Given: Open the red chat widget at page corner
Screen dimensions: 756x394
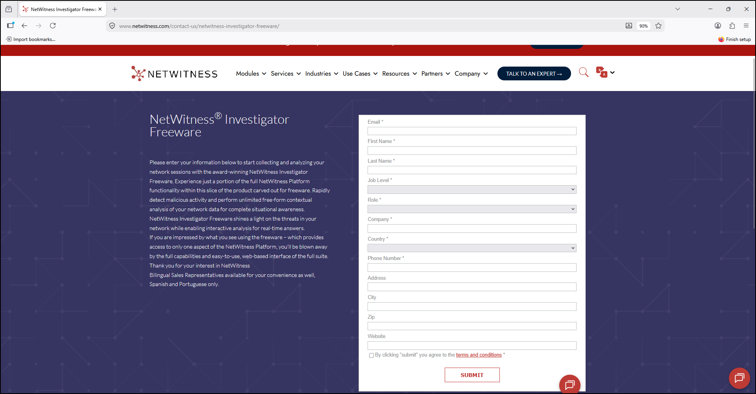Looking at the screenshot, I should [739, 378].
